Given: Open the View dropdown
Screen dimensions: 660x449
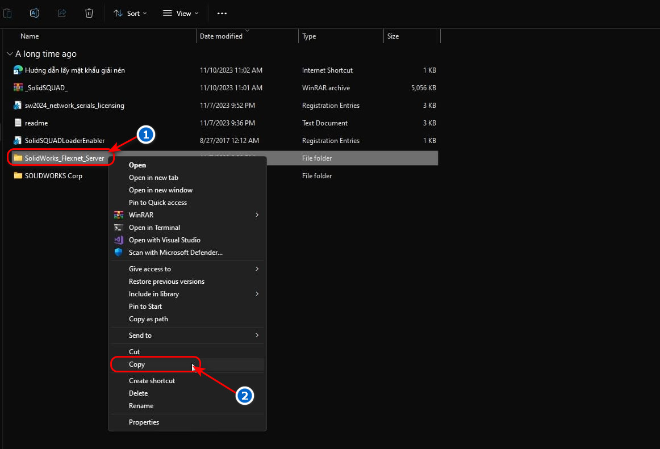Looking at the screenshot, I should [x=181, y=14].
